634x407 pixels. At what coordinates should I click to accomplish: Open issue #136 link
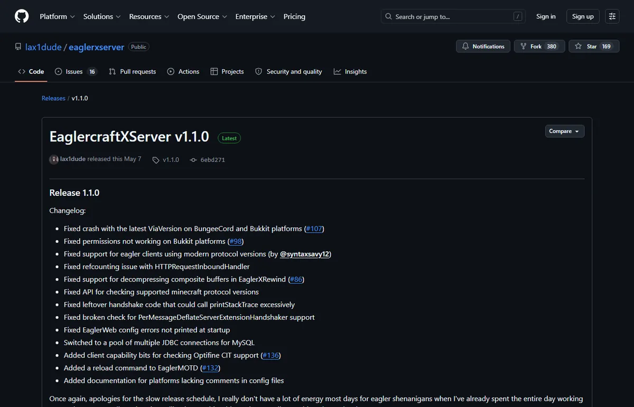[x=271, y=355]
